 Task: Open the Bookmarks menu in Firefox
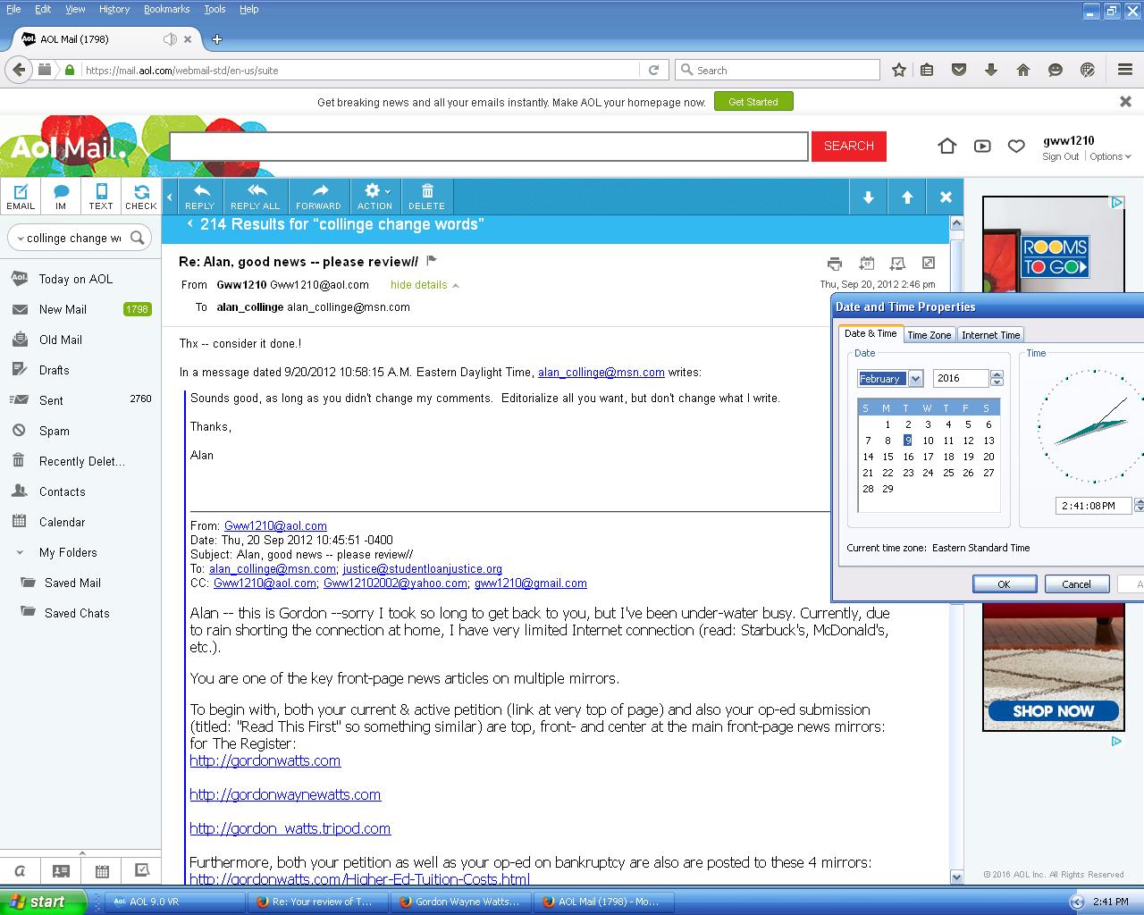coord(166,9)
